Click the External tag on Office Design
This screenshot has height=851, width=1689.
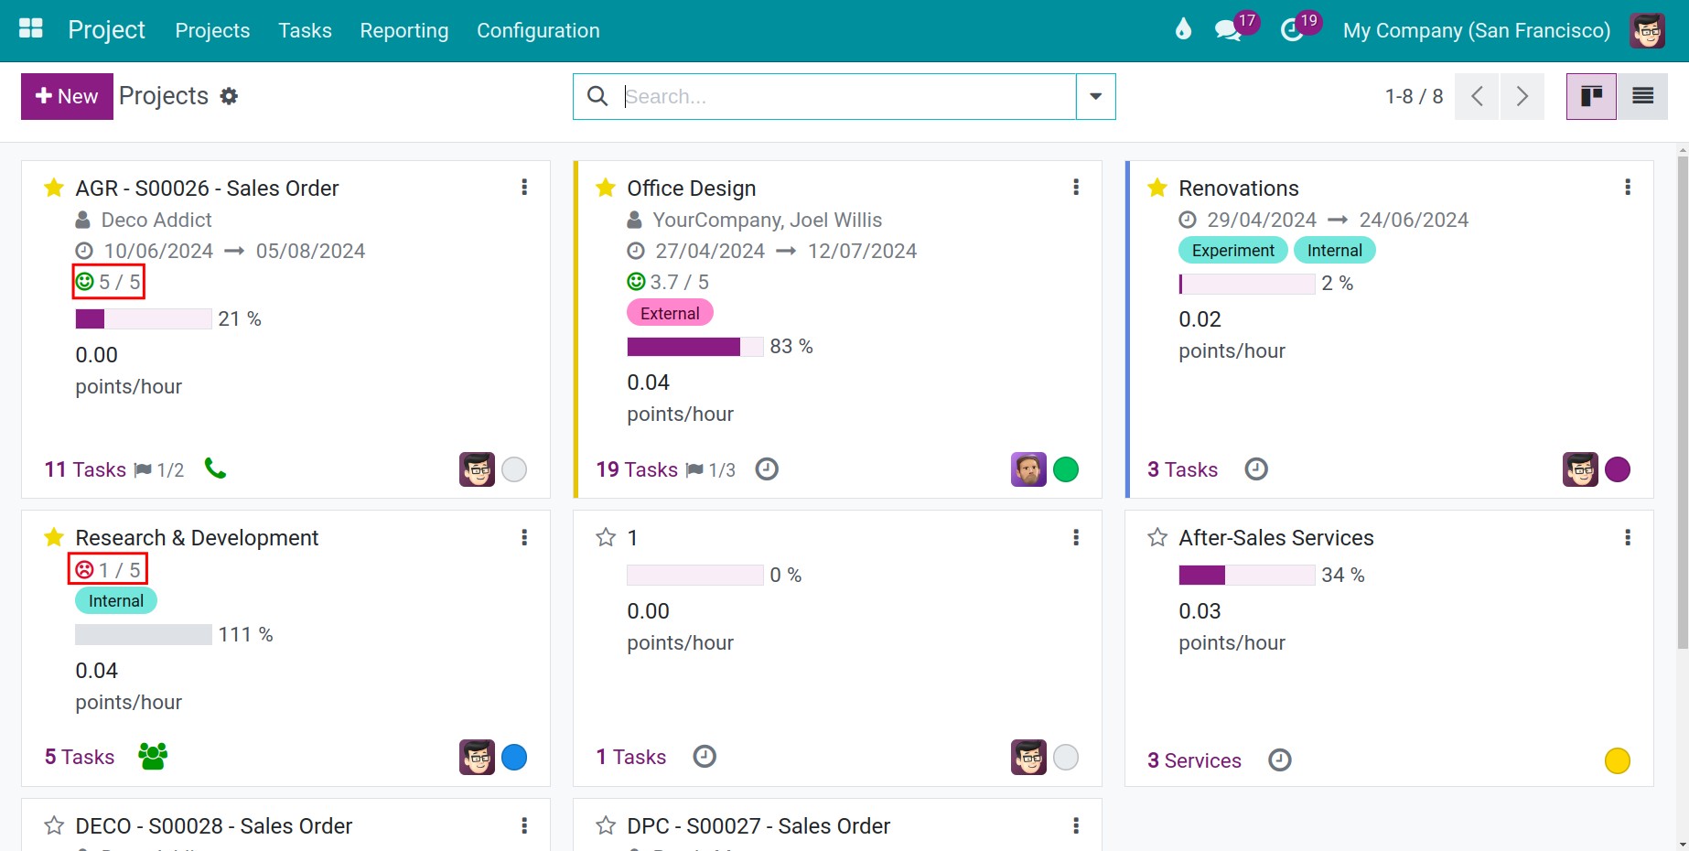(670, 313)
